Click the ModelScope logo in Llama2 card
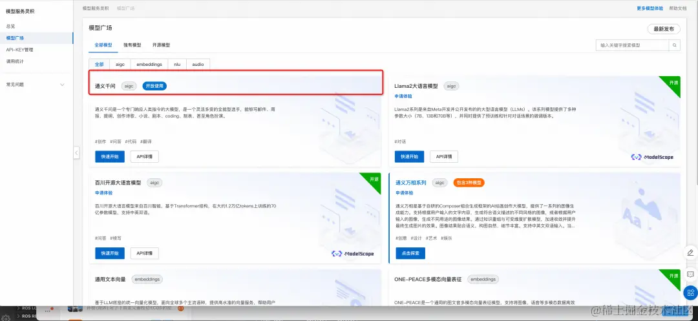 [x=652, y=157]
